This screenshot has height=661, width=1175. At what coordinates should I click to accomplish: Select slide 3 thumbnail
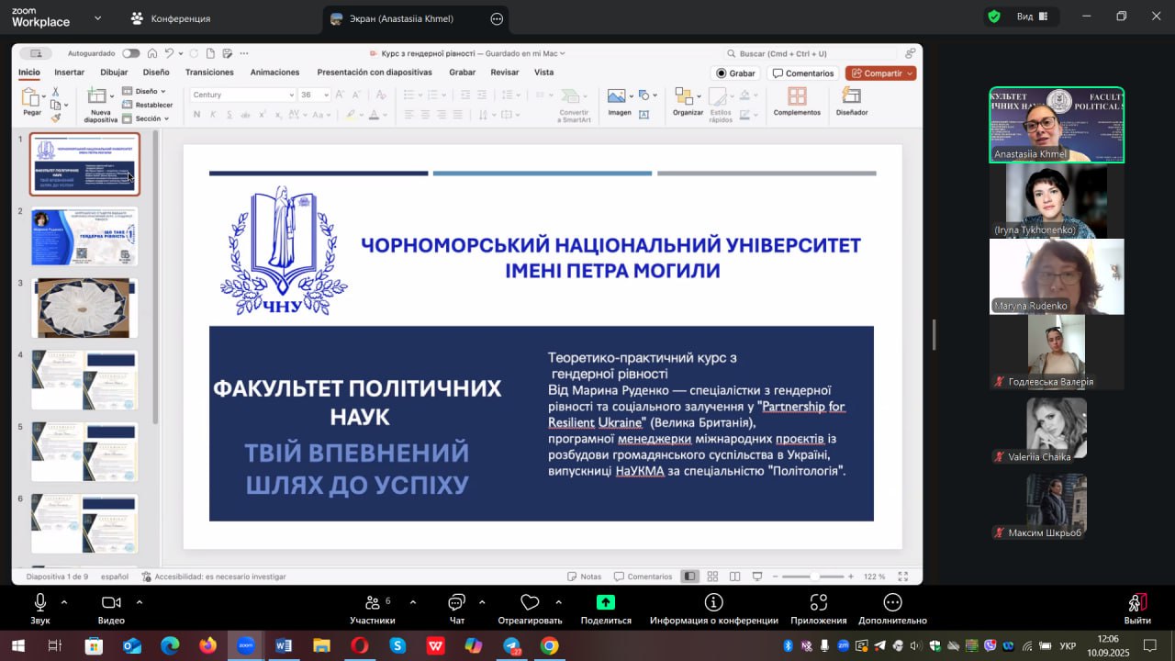[x=84, y=308]
